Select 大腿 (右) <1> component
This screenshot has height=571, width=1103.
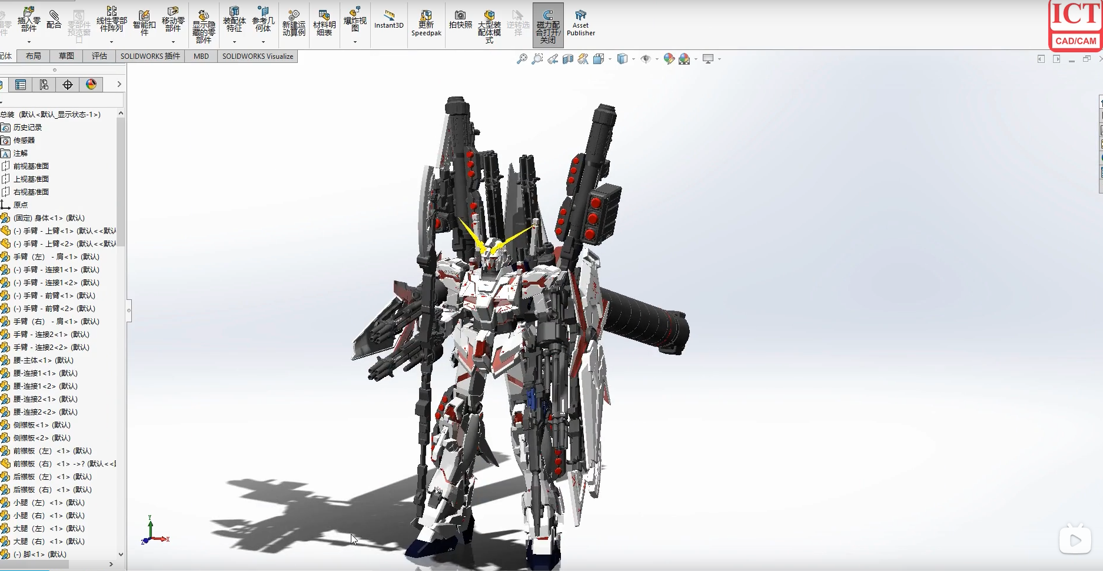coord(49,541)
